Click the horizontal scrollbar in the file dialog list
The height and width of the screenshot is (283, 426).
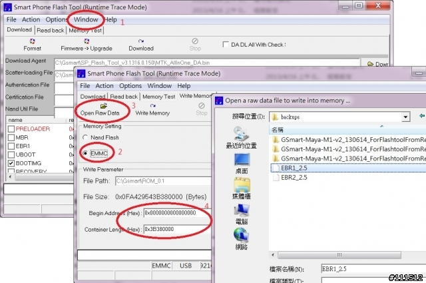click(339, 255)
